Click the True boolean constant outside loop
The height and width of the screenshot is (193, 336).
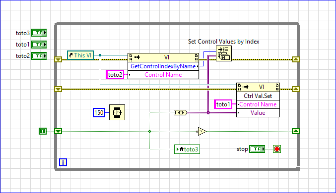tap(43, 131)
